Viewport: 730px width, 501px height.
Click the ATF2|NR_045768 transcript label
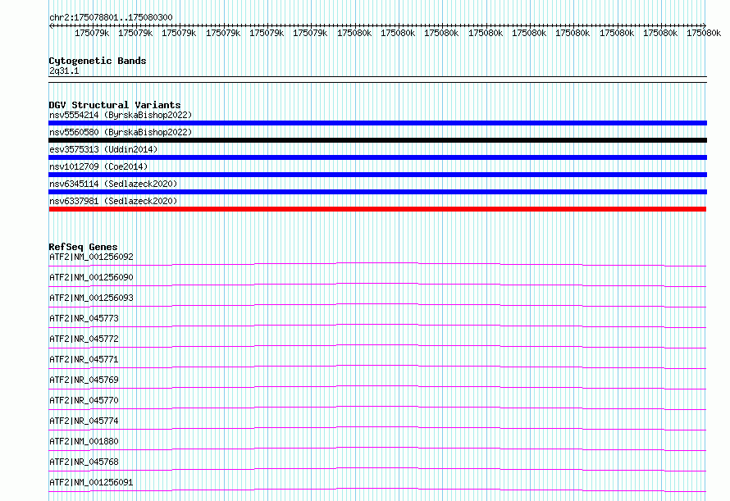click(x=84, y=462)
